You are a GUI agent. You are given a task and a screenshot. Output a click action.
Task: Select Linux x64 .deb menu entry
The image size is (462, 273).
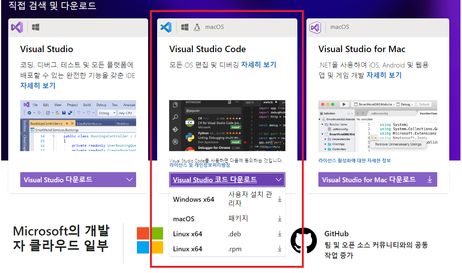pyautogui.click(x=227, y=234)
